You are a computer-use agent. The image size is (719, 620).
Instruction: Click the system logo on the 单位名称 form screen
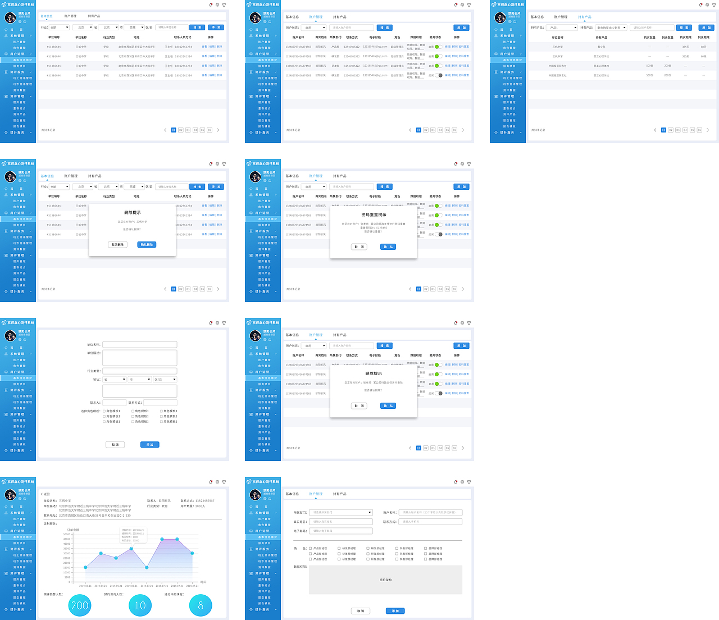coord(4,323)
